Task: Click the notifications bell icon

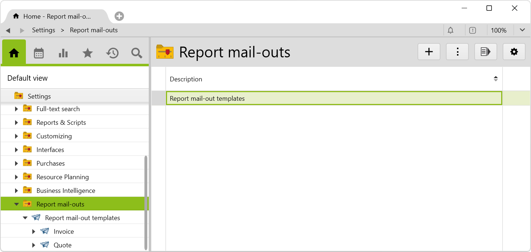Action: (451, 30)
